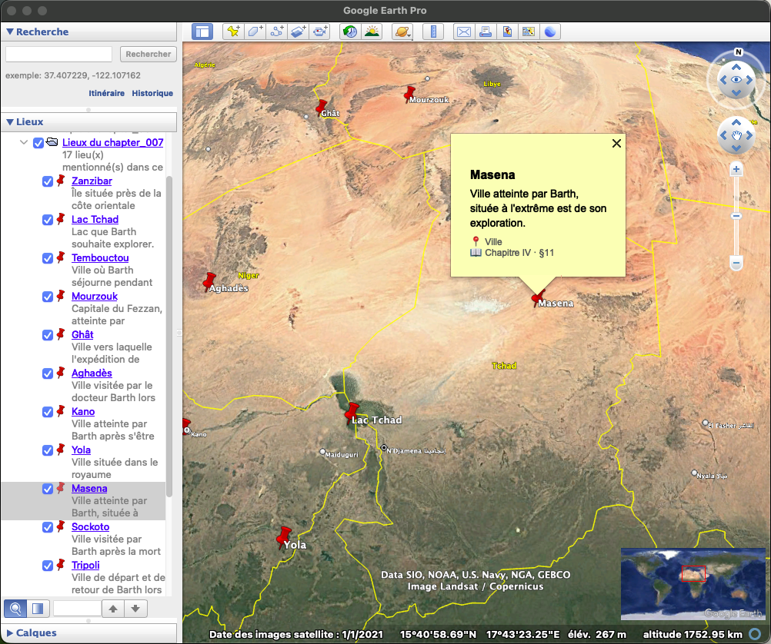Uncheck the Zanzibar placemark checkbox

[48, 181]
